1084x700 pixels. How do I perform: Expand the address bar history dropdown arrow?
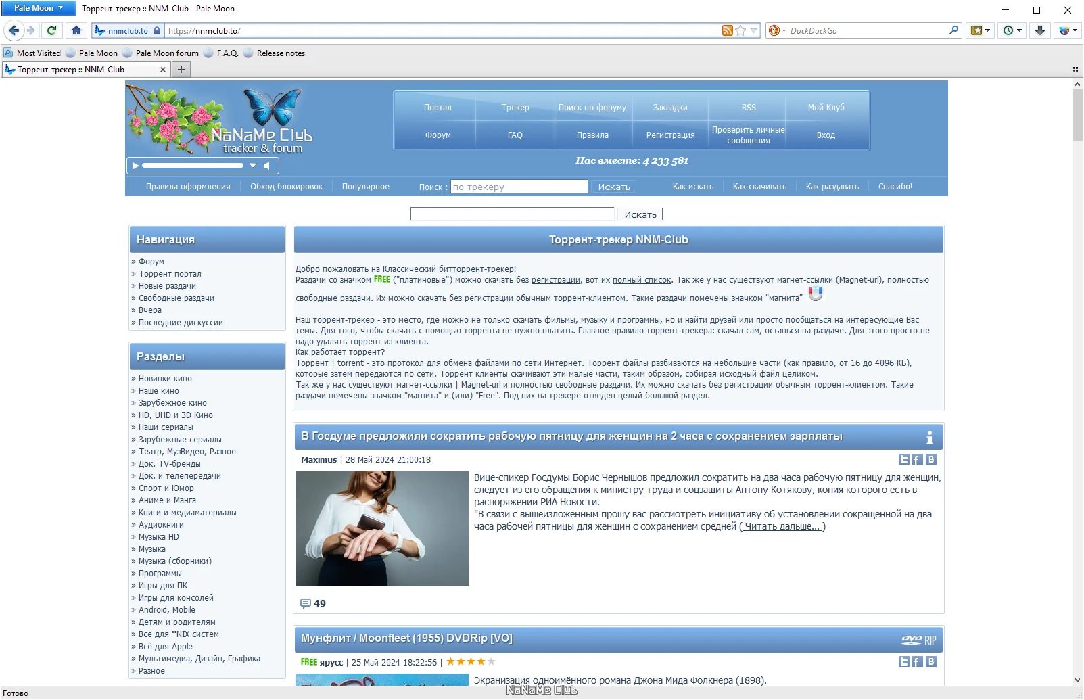point(753,30)
